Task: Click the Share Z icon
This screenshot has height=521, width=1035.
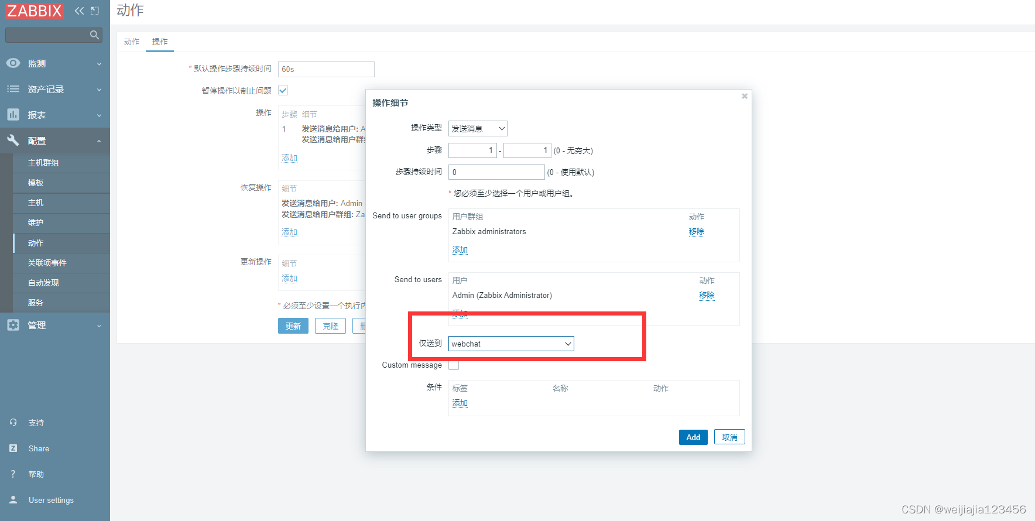Action: [x=13, y=448]
